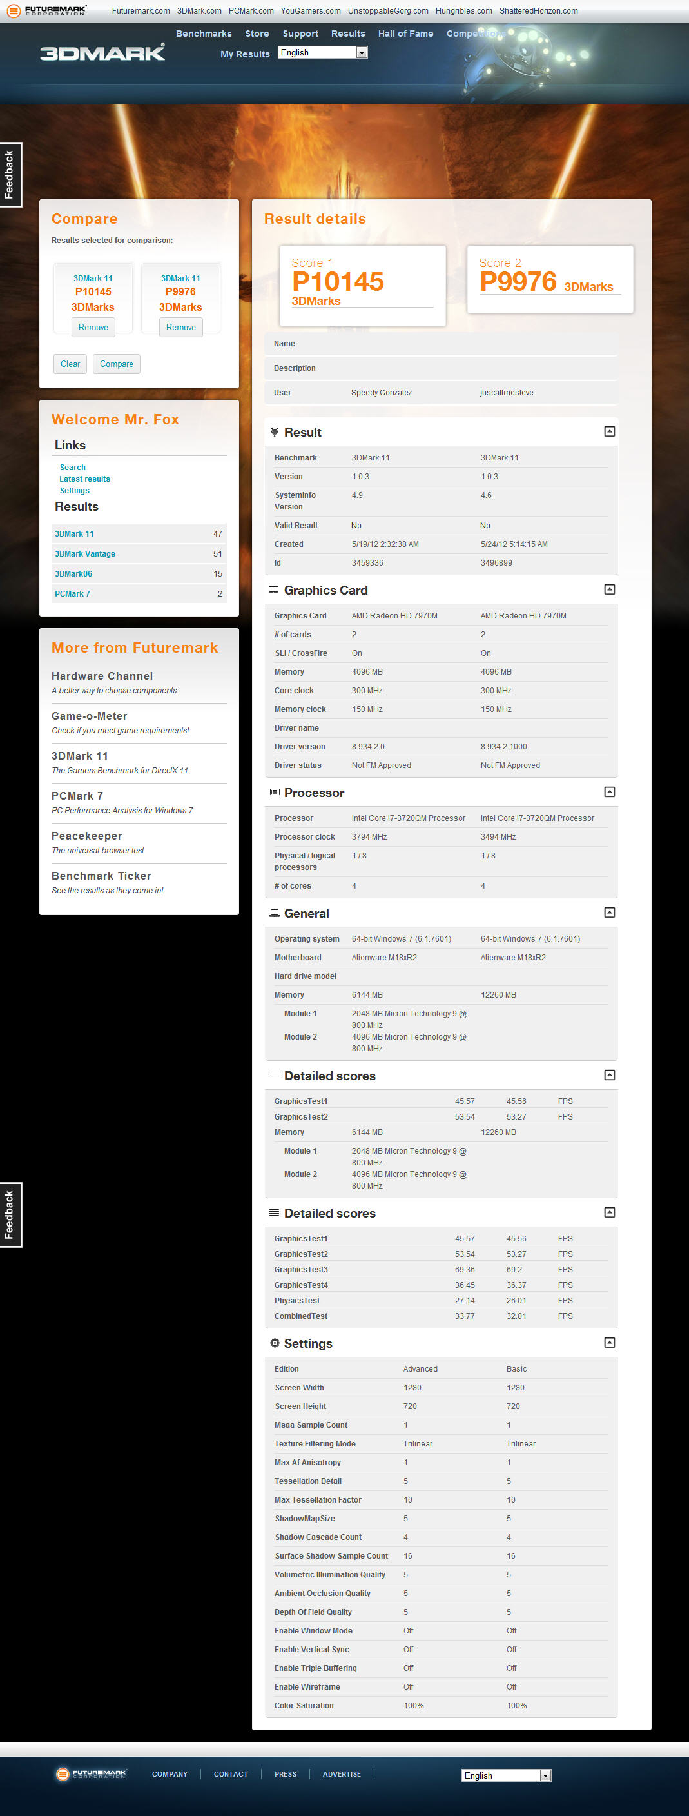Viewport: 689px width, 1816px height.
Task: Go to 3DMark.com in the top bar
Action: pyautogui.click(x=199, y=10)
